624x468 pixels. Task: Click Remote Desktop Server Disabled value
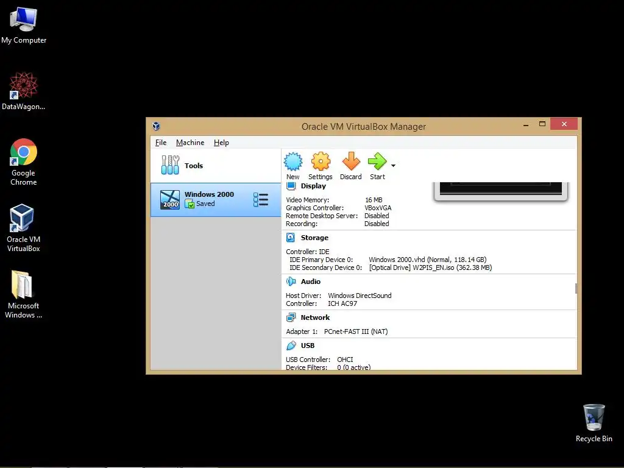pos(377,216)
